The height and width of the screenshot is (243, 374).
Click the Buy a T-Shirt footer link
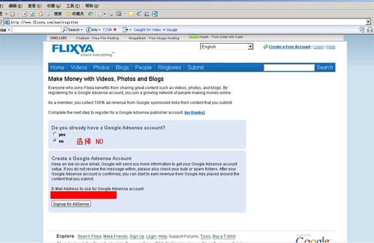pos(224,236)
